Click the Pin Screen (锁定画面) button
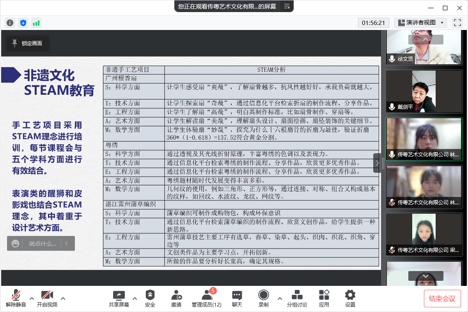Screen dimensions: 468x312 tap(28, 43)
